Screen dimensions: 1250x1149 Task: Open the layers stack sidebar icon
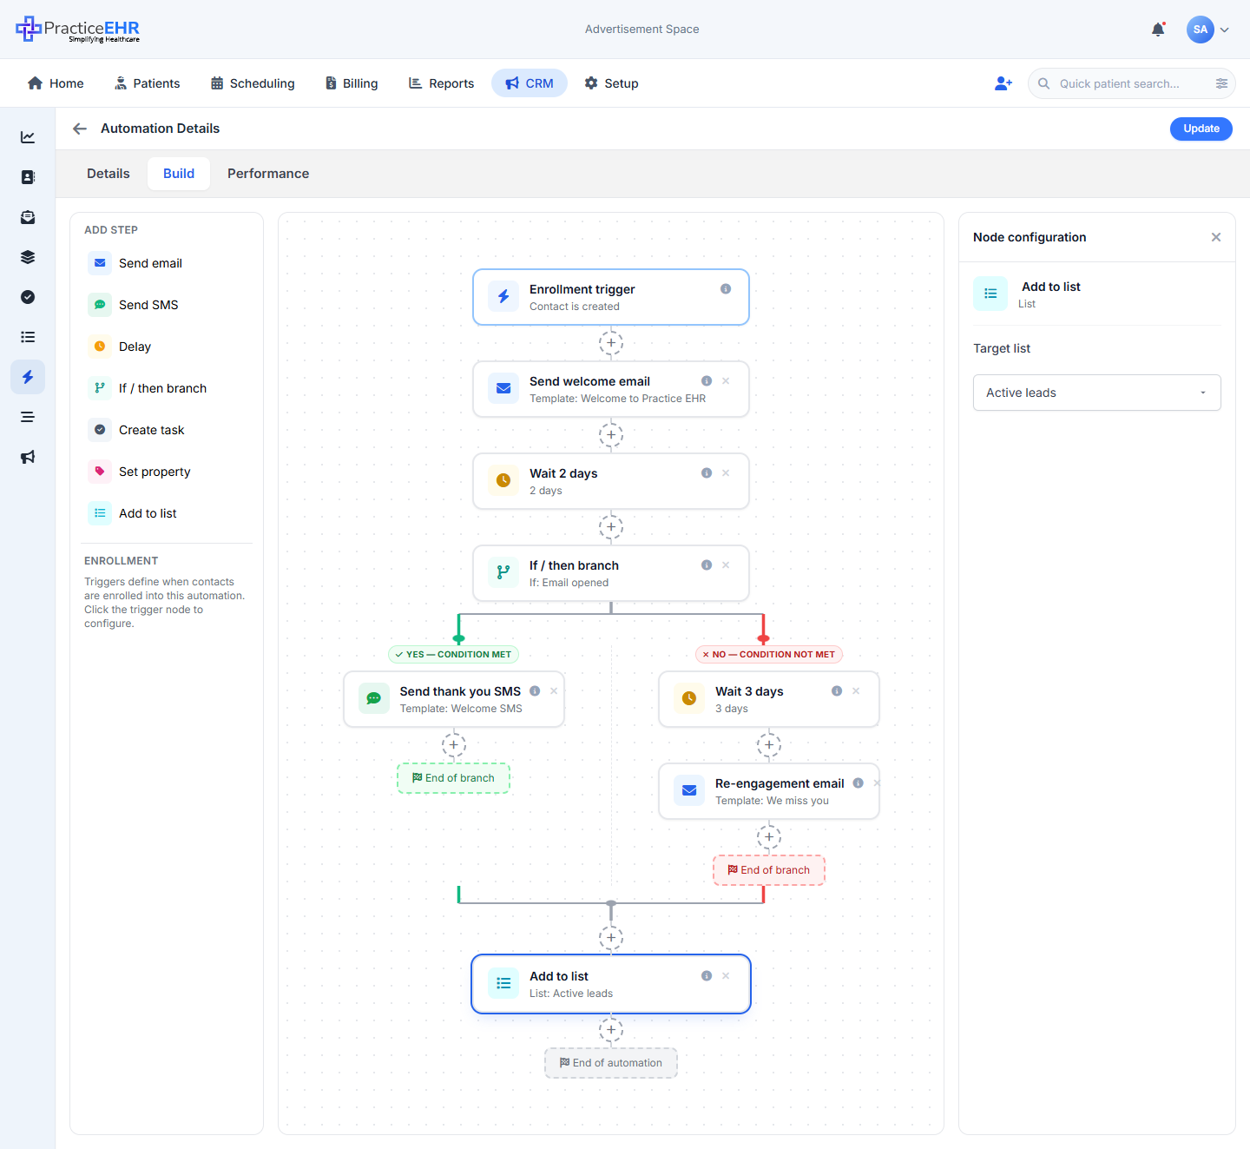click(x=28, y=257)
